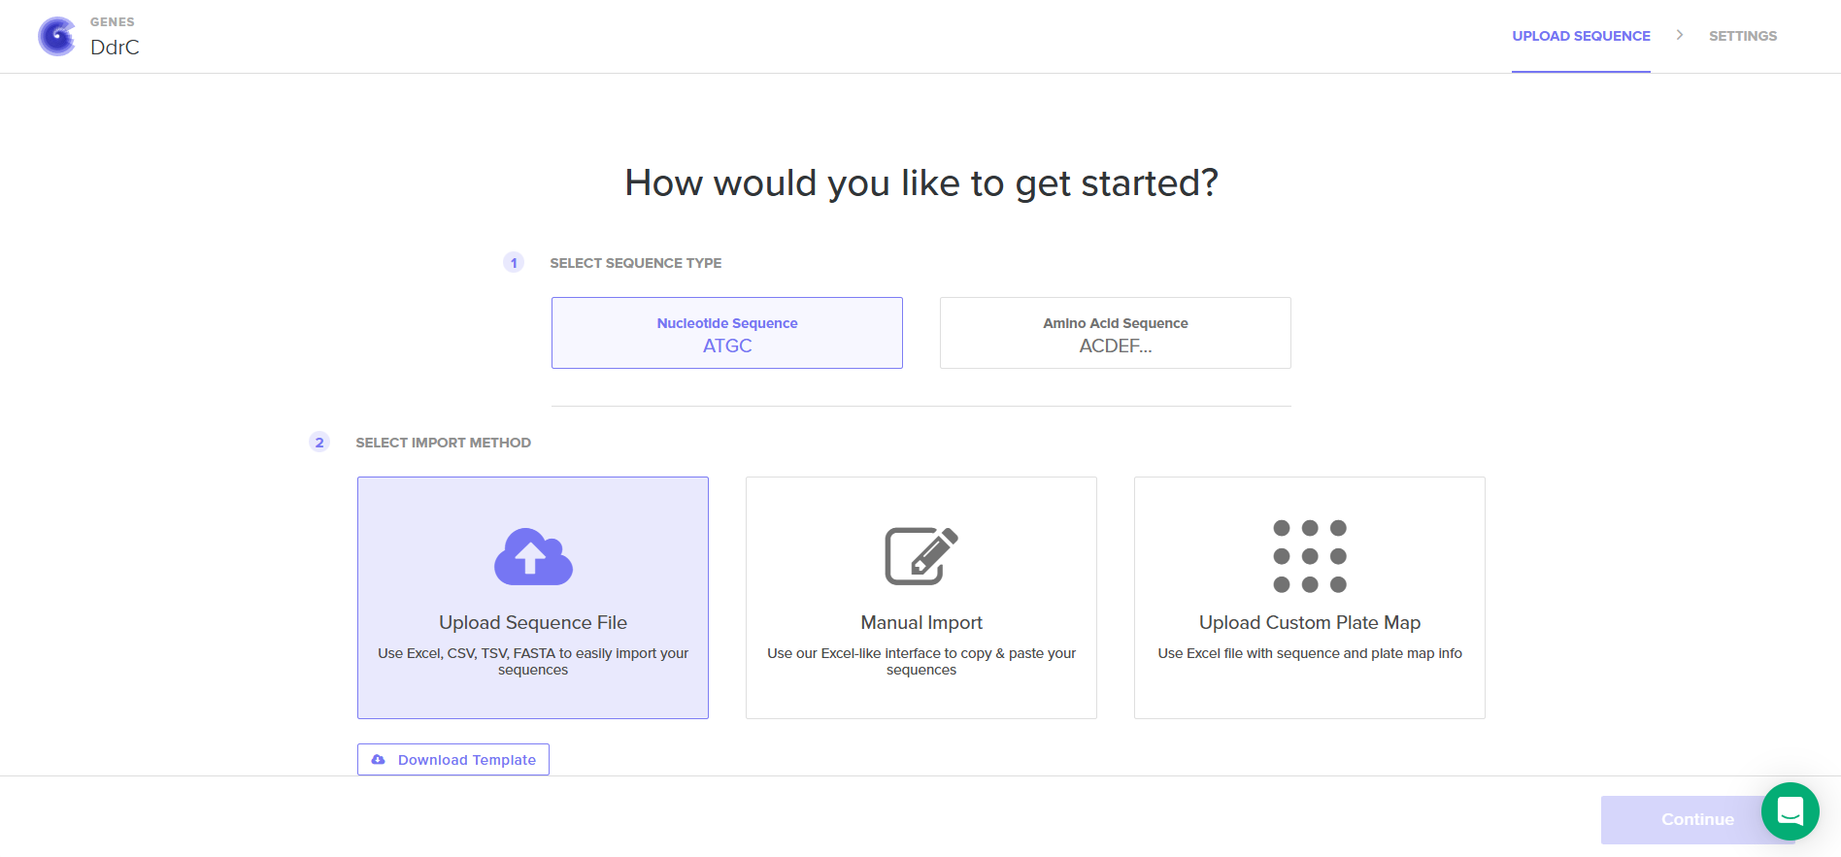The image size is (1841, 857).
Task: Click the Download Template button
Action: (x=453, y=760)
